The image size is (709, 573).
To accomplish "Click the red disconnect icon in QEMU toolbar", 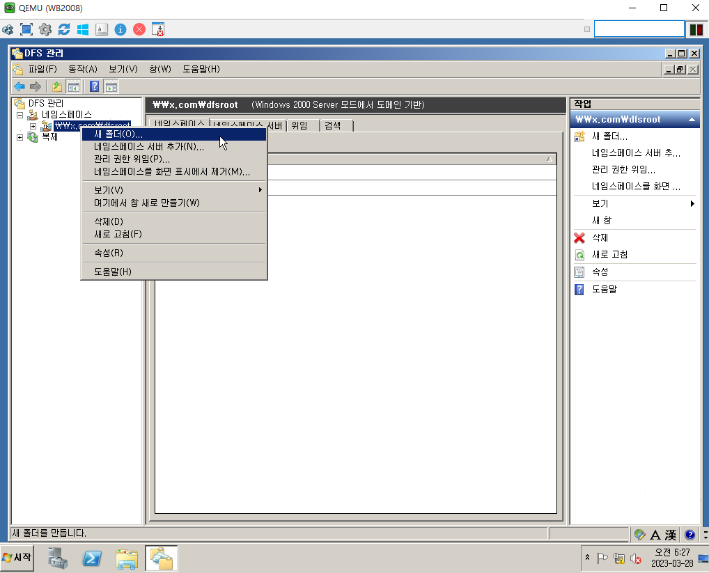I will point(139,29).
